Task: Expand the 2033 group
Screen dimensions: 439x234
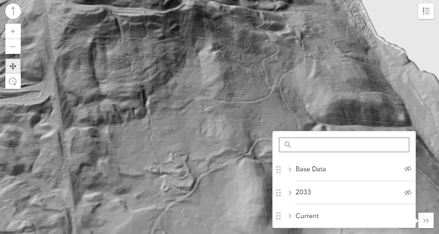Action: pos(290,193)
